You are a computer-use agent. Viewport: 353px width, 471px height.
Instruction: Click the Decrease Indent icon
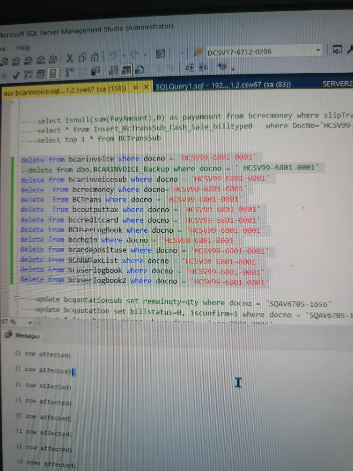[190, 67]
